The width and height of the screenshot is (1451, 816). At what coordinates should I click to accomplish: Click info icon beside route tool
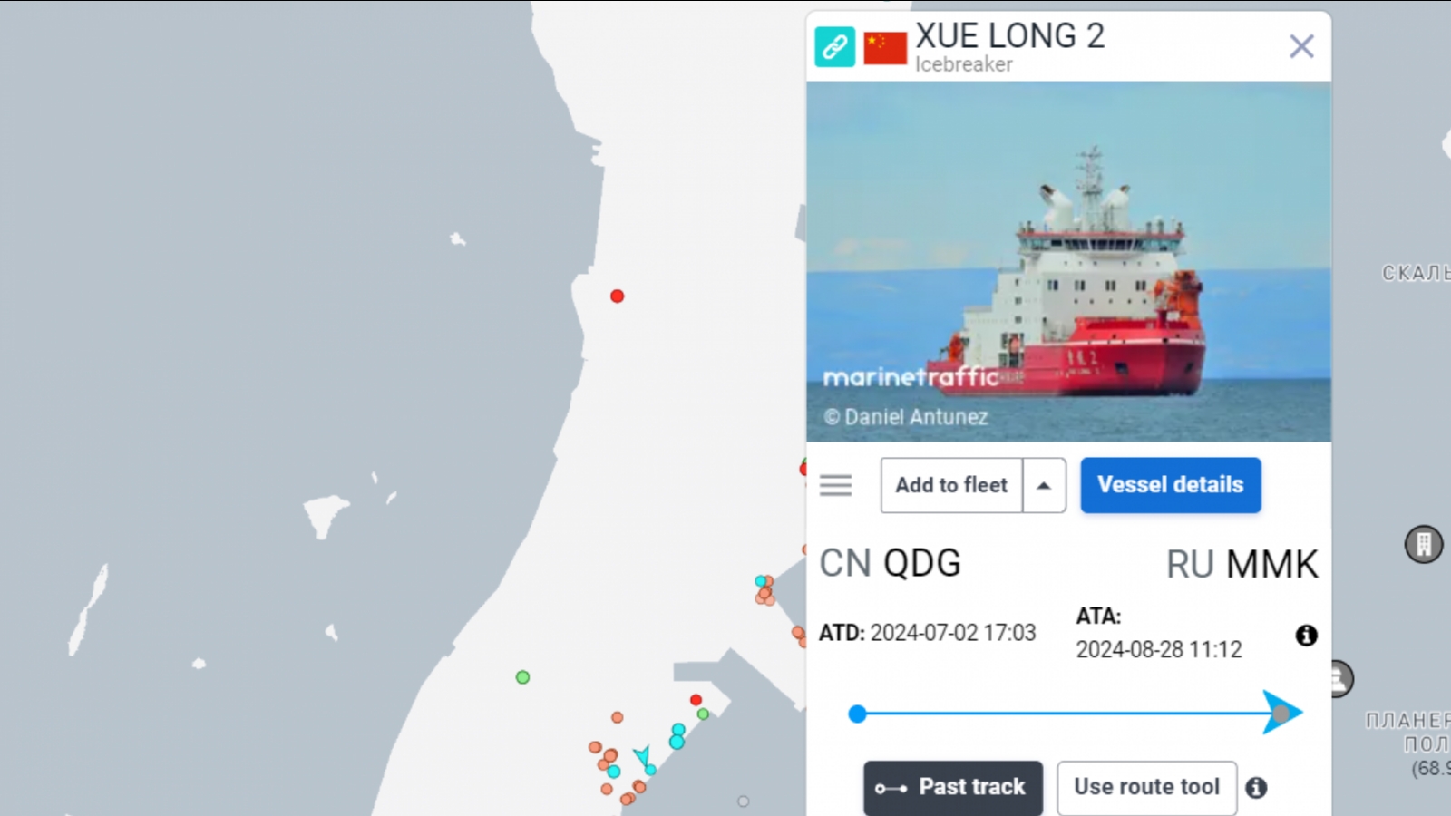(x=1256, y=788)
